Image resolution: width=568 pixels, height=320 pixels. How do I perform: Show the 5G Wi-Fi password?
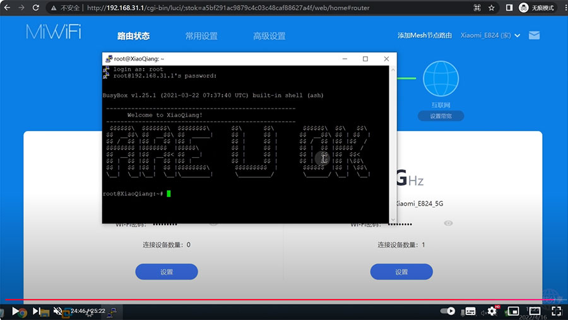(448, 223)
